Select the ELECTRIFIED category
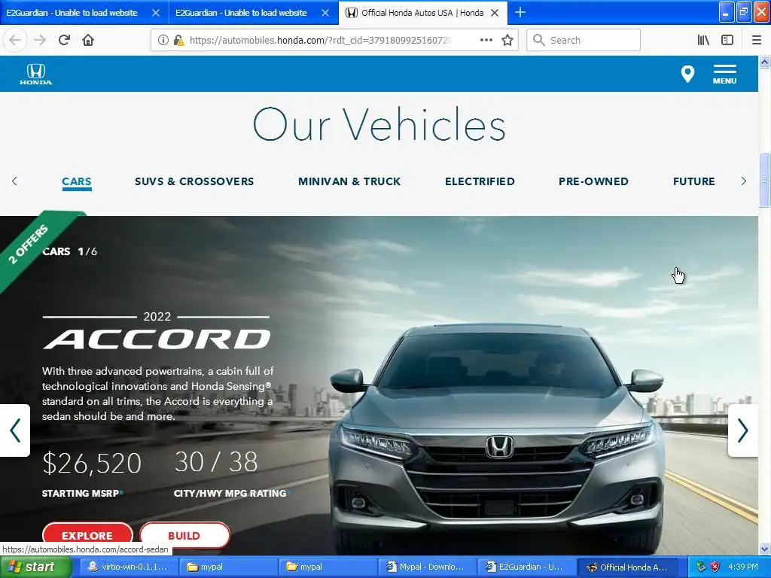Viewport: 771px width, 578px height. pyautogui.click(x=480, y=181)
